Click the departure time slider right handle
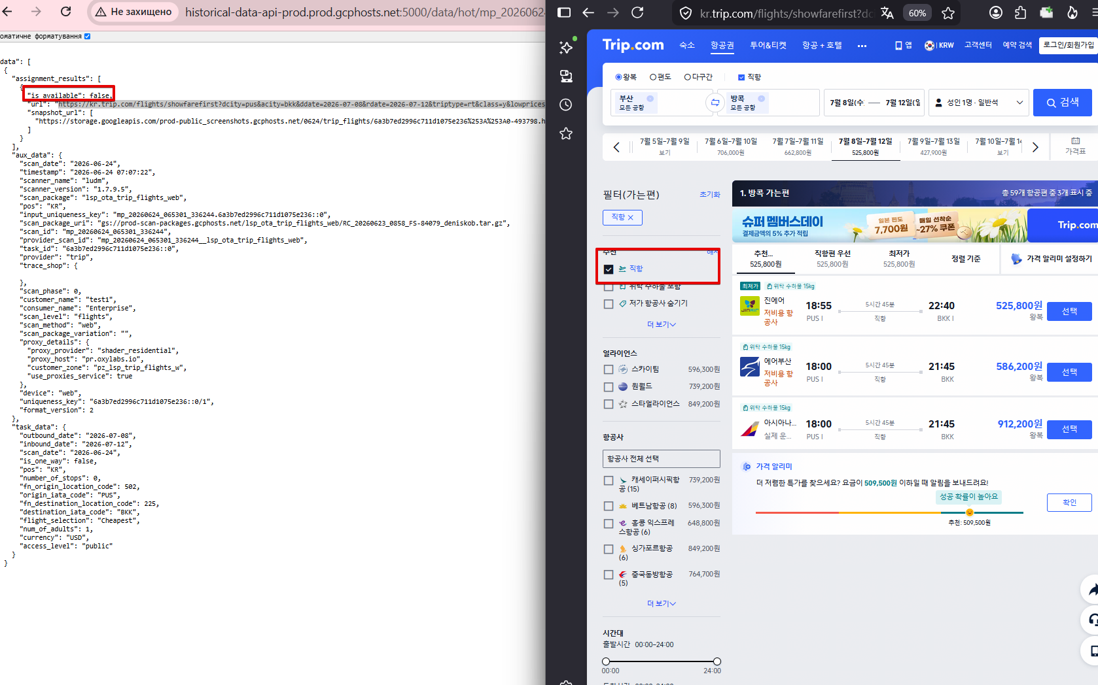This screenshot has width=1098, height=685. point(717,661)
